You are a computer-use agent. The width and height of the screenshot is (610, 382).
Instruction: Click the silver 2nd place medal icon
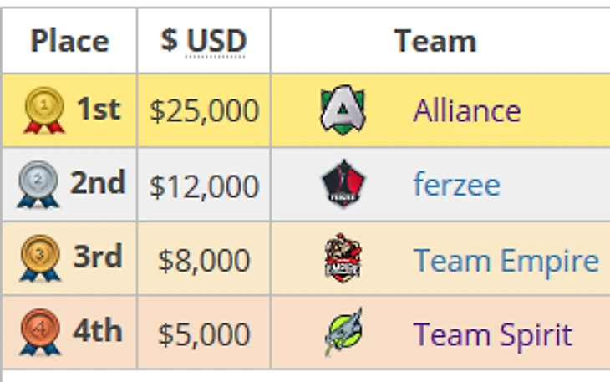tap(38, 185)
